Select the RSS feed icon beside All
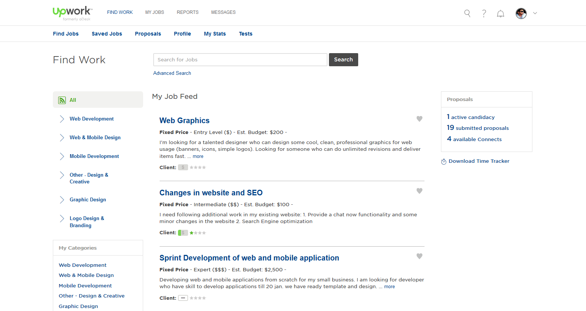The width and height of the screenshot is (586, 311). coord(62,100)
